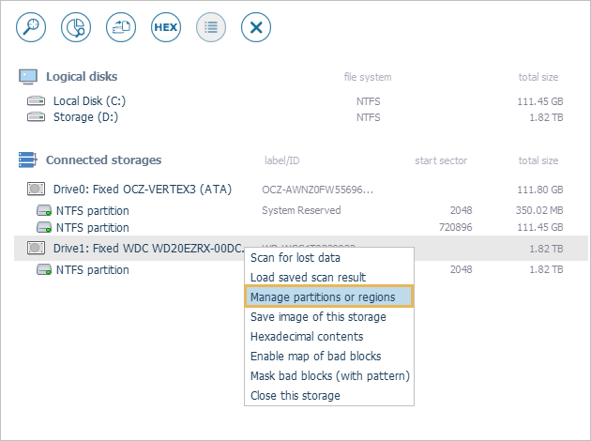Viewport: 591px width, 441px height.
Task: Click the magnifier scan toolbar icon
Action: pos(31,27)
